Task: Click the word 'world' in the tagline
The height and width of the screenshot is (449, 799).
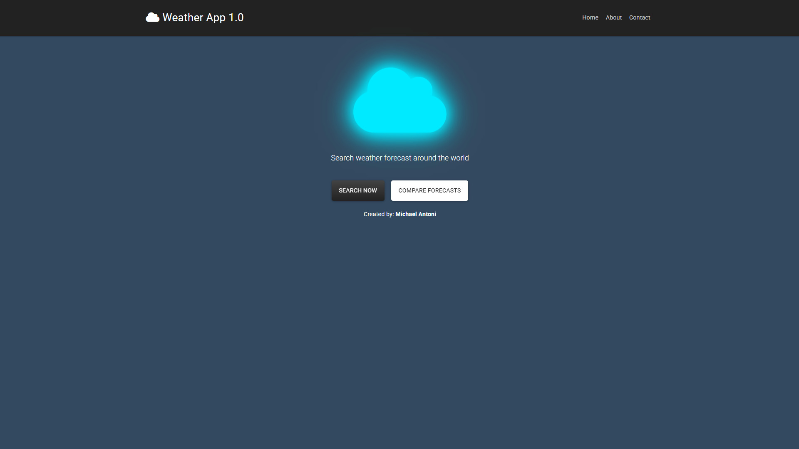Action: (x=459, y=158)
